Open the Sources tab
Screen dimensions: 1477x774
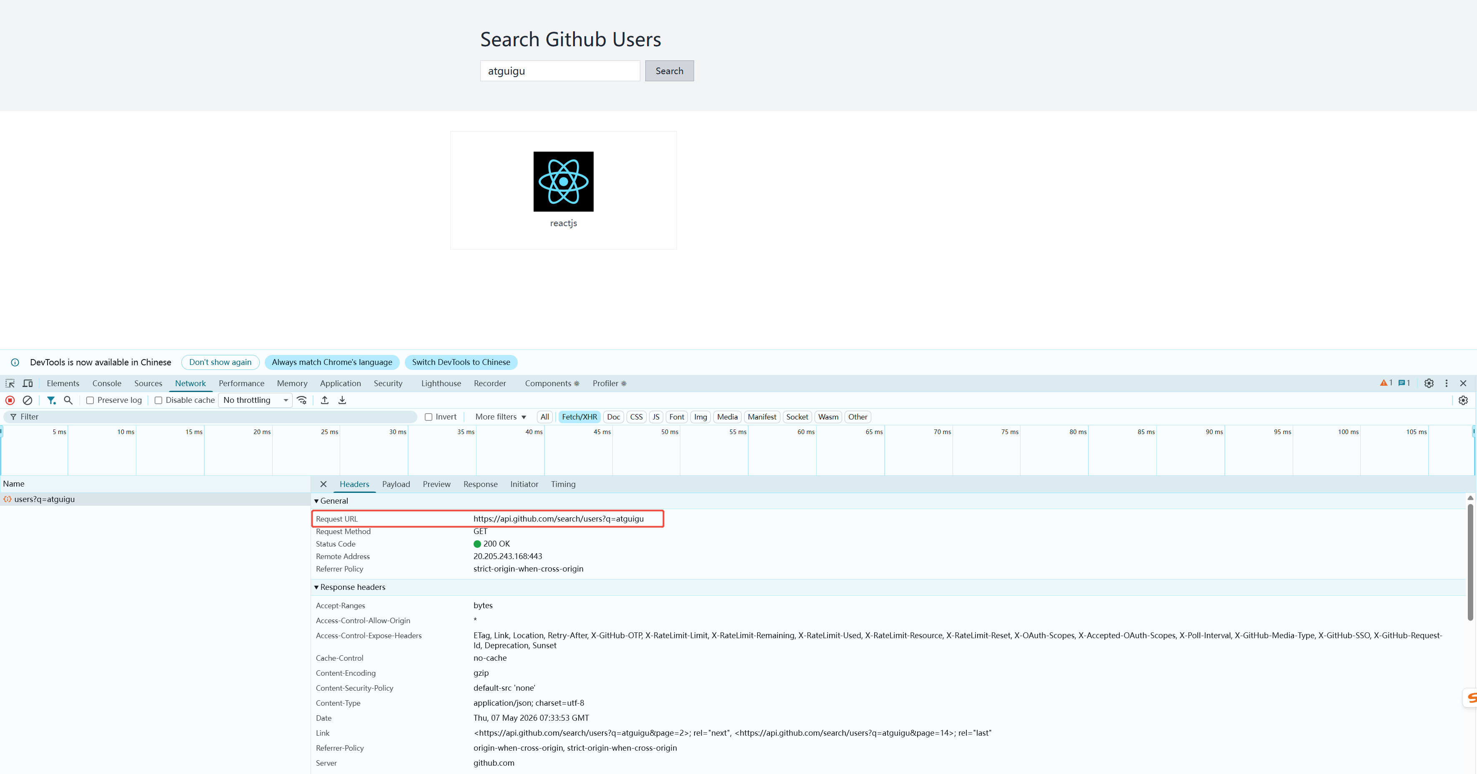148,383
